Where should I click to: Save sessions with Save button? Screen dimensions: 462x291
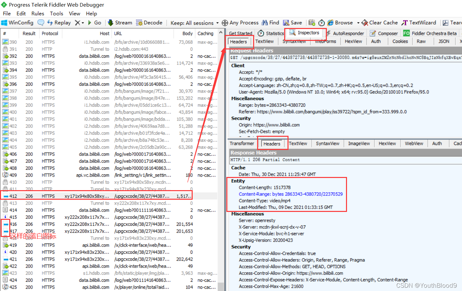point(292,23)
